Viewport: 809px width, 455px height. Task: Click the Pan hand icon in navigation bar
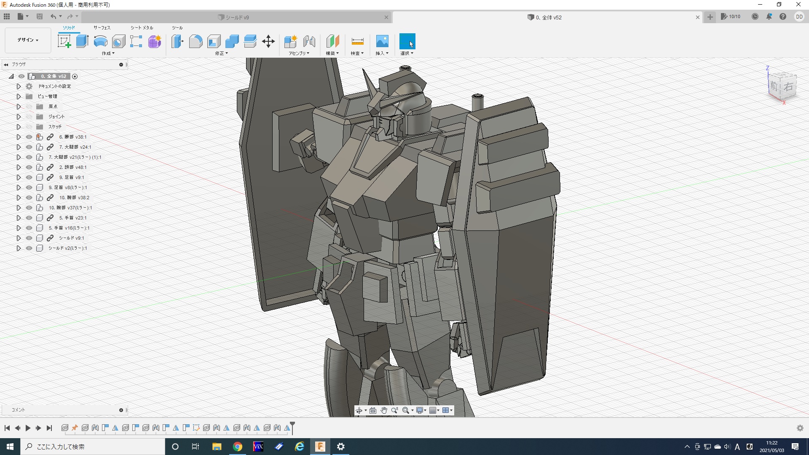[x=384, y=410]
